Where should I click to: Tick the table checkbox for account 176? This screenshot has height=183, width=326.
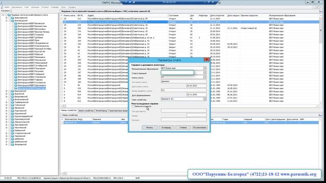(x=62, y=32)
